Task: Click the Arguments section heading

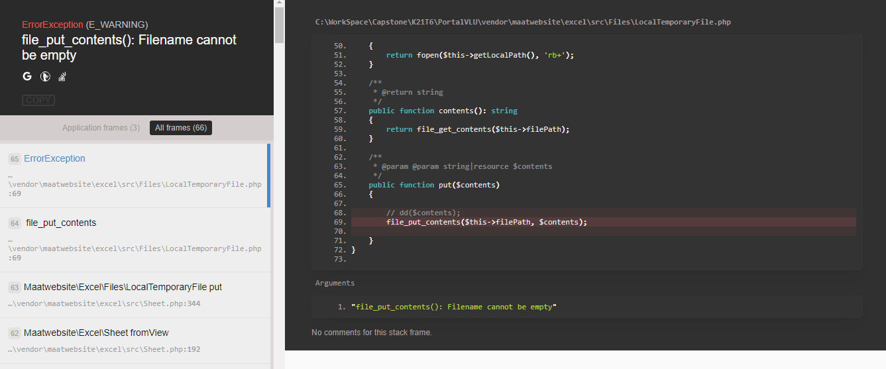Action: 335,283
